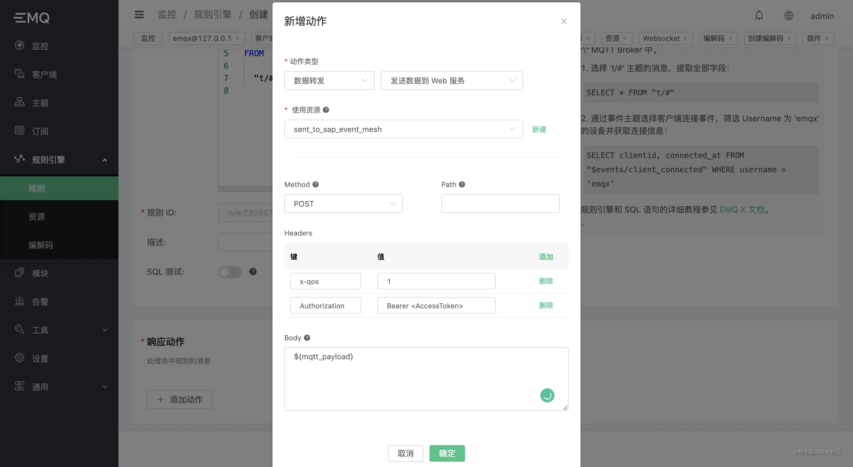Viewport: 853px width, 467px height.
Task: Collapse the 规则引擎 sidebar menu chevron
Action: tap(105, 160)
